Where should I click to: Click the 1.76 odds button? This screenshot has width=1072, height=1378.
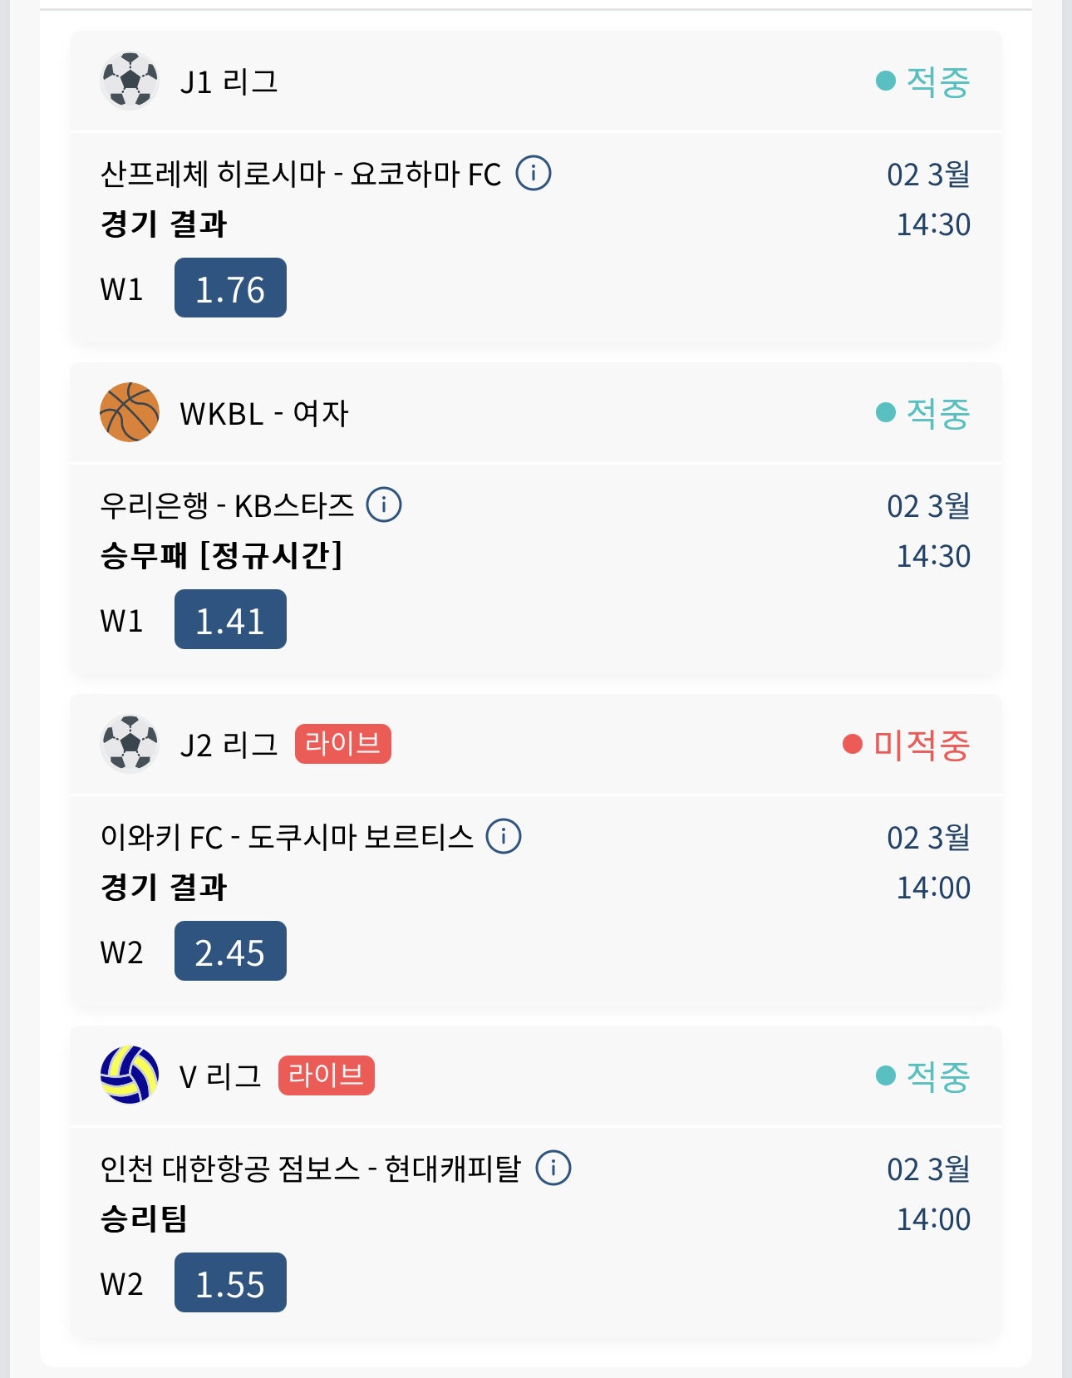click(230, 288)
